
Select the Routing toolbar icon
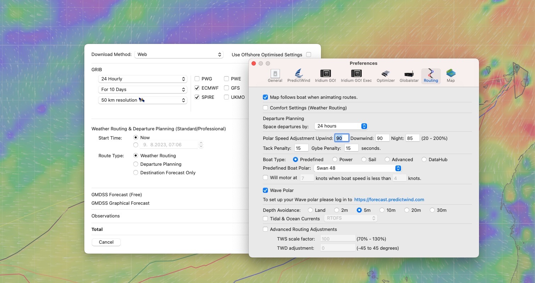click(431, 75)
